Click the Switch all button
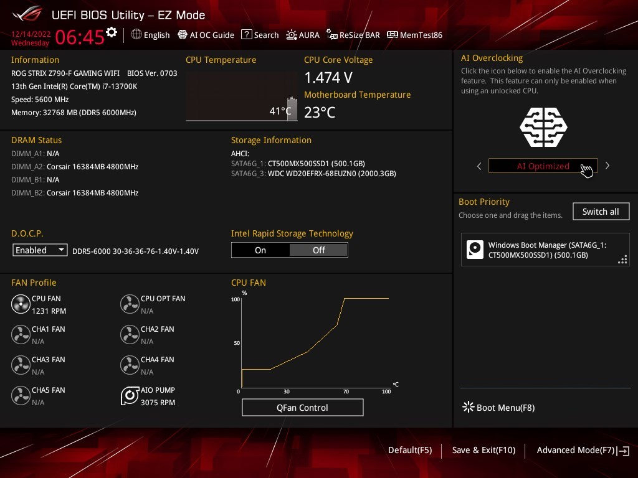 (601, 212)
